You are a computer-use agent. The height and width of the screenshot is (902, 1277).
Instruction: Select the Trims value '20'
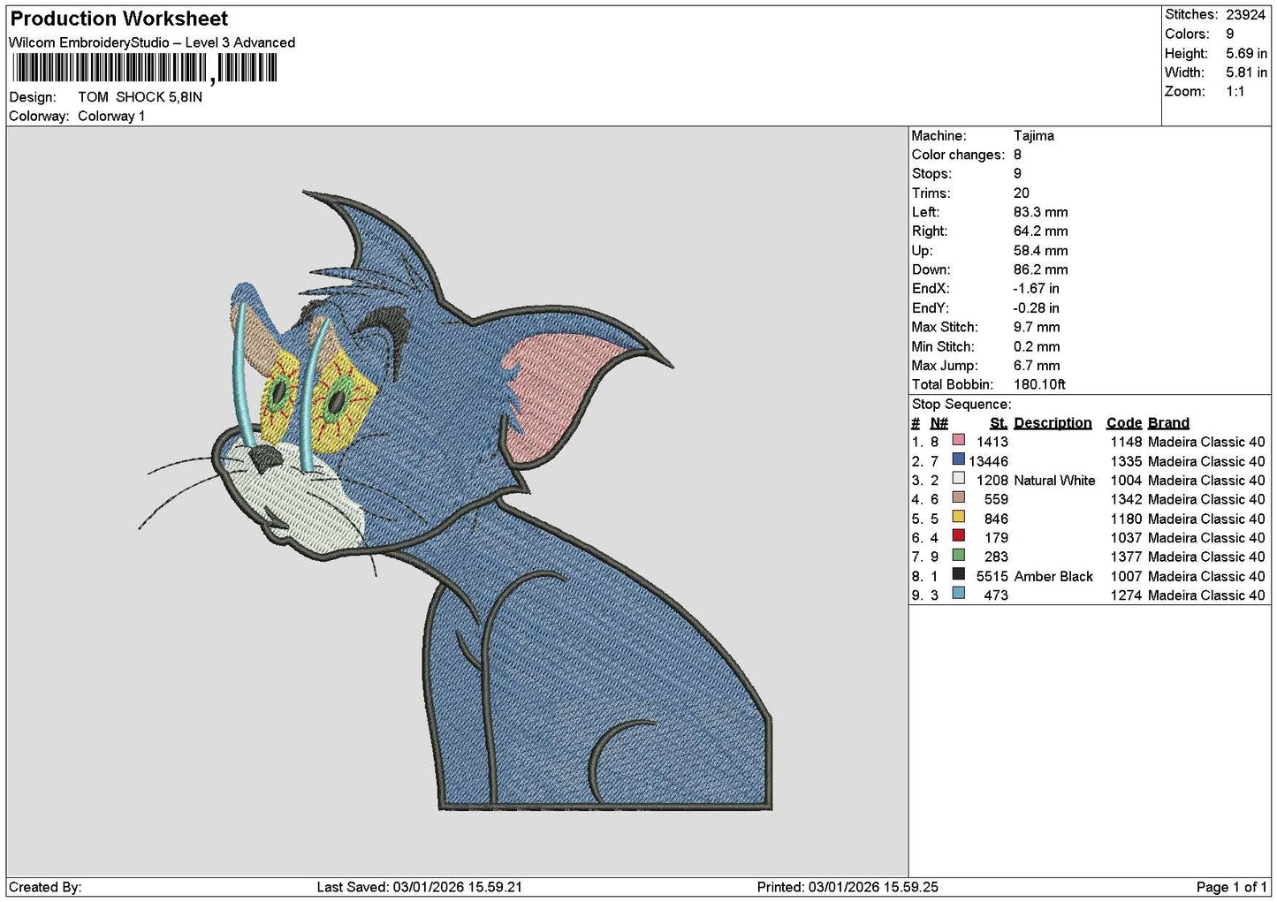(1022, 193)
